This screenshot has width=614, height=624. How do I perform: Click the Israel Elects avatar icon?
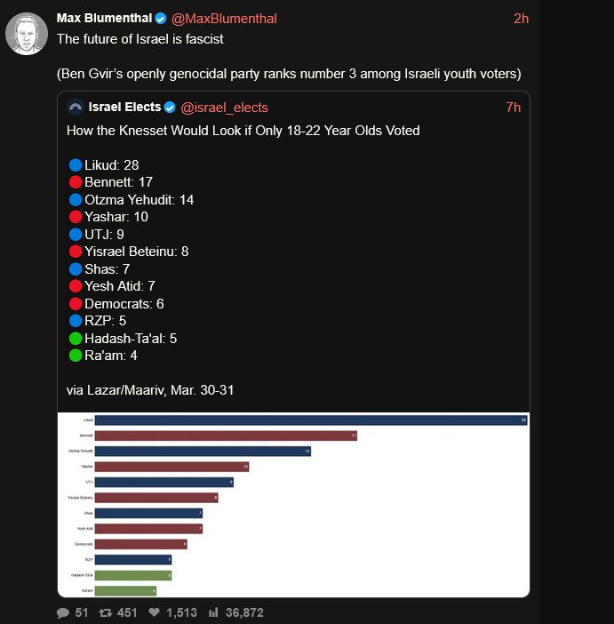coord(76,108)
